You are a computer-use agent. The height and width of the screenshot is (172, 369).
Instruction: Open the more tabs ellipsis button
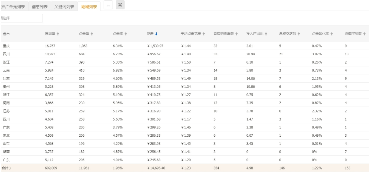(x=108, y=5)
